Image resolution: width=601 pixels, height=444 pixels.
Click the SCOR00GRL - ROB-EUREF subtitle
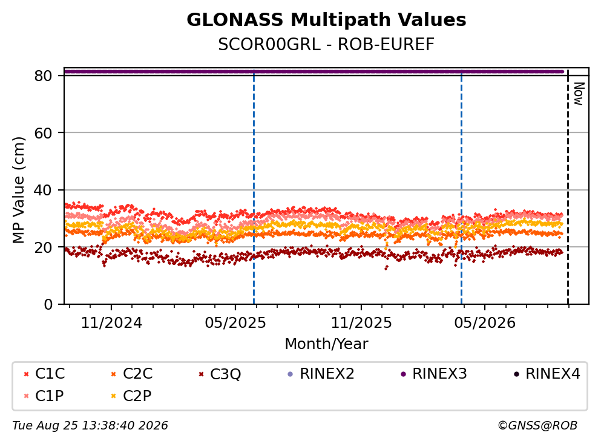tap(326, 45)
